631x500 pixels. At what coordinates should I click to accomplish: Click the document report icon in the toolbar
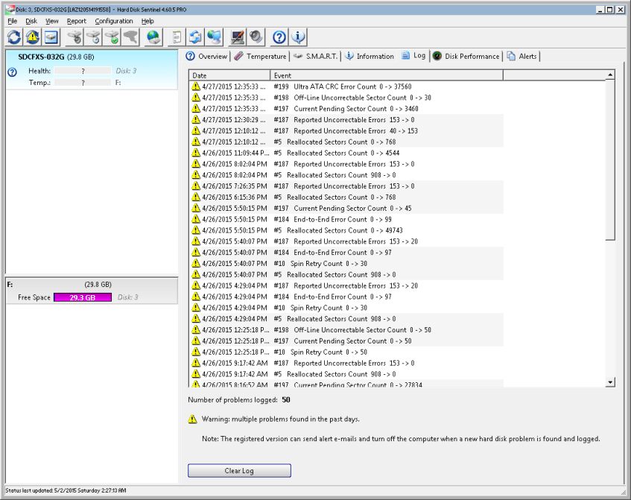(177, 37)
